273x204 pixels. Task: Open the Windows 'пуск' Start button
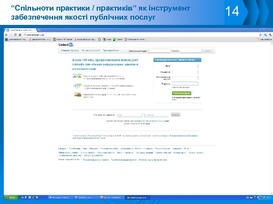(11, 198)
